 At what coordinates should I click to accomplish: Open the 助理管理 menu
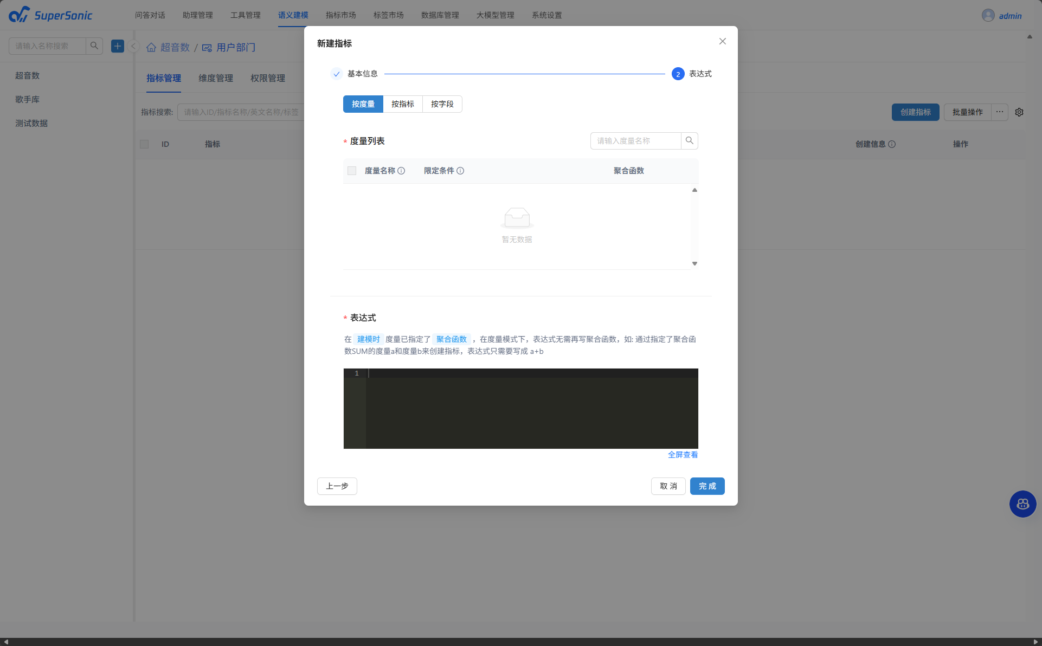click(x=198, y=15)
